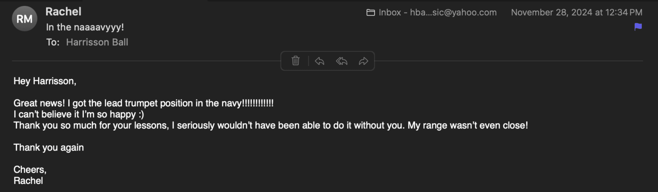The width and height of the screenshot is (658, 192).
Task: Delete the email with the trash icon
Action: click(295, 61)
